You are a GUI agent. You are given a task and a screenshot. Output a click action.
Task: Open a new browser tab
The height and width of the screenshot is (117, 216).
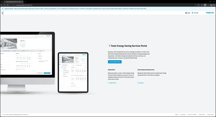[x=25, y=2]
